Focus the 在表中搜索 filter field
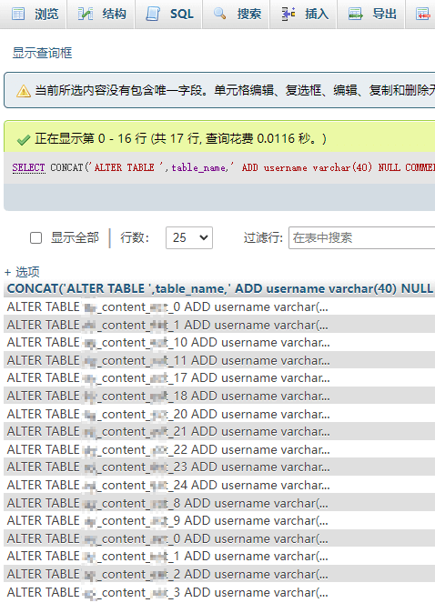 pyautogui.click(x=361, y=237)
